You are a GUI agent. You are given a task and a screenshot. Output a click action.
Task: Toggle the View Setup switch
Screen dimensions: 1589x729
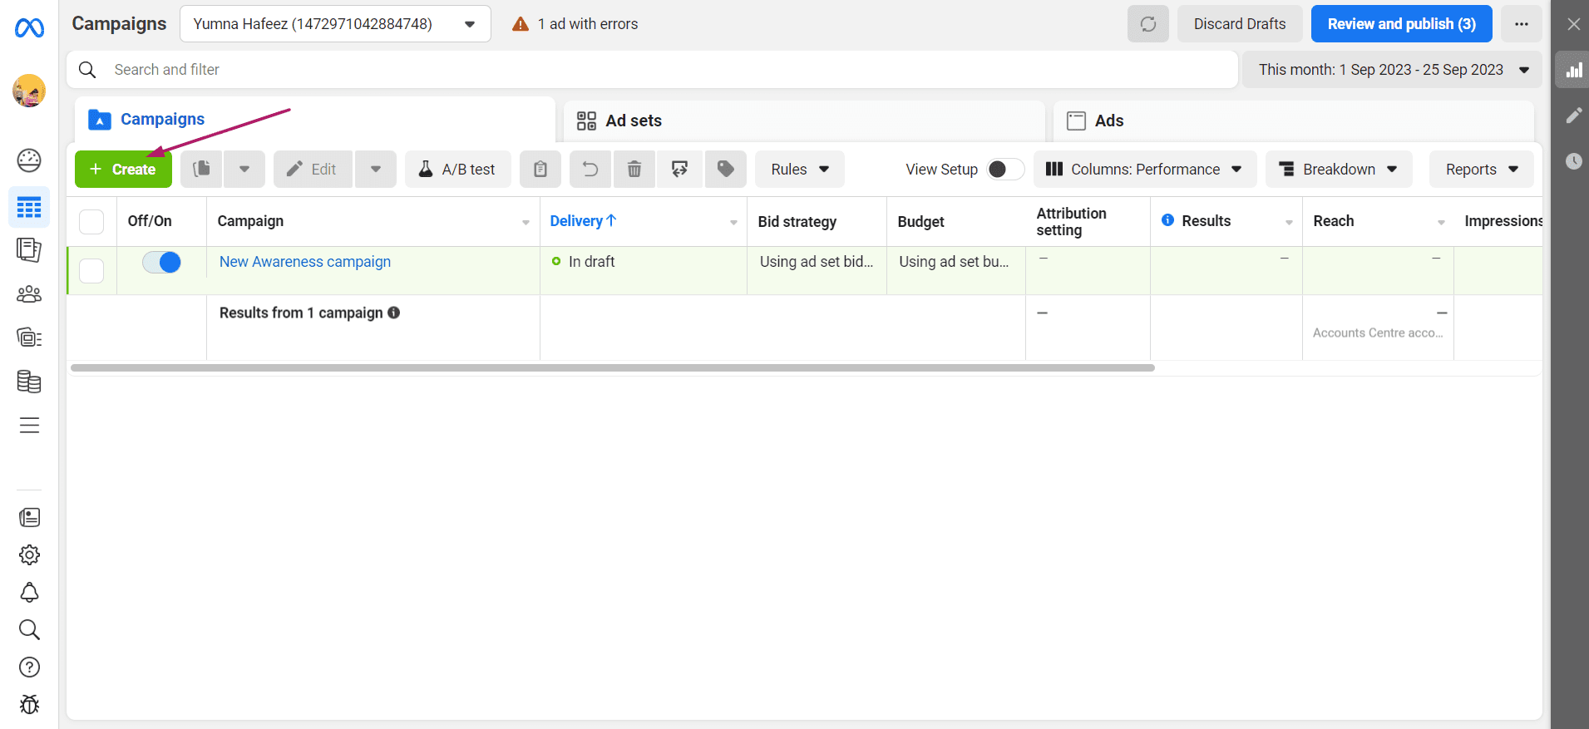pyautogui.click(x=1004, y=170)
